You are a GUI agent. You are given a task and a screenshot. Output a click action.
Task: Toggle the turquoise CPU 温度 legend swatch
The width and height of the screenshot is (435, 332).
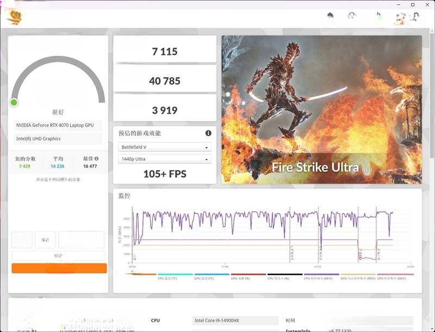pos(175,274)
